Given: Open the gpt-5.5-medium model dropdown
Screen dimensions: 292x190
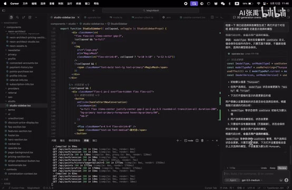Looking at the screenshot, I should tap(252, 180).
